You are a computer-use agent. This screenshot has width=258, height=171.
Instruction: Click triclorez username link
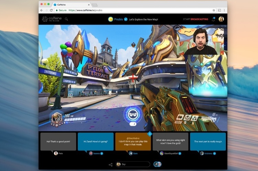coord(208,153)
